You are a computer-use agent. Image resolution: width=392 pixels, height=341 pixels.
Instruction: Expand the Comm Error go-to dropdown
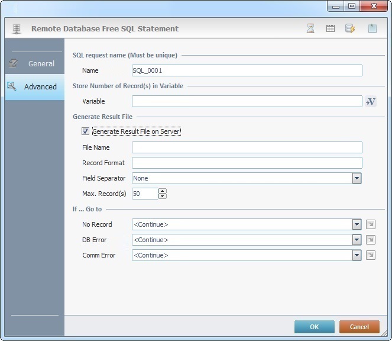point(357,255)
